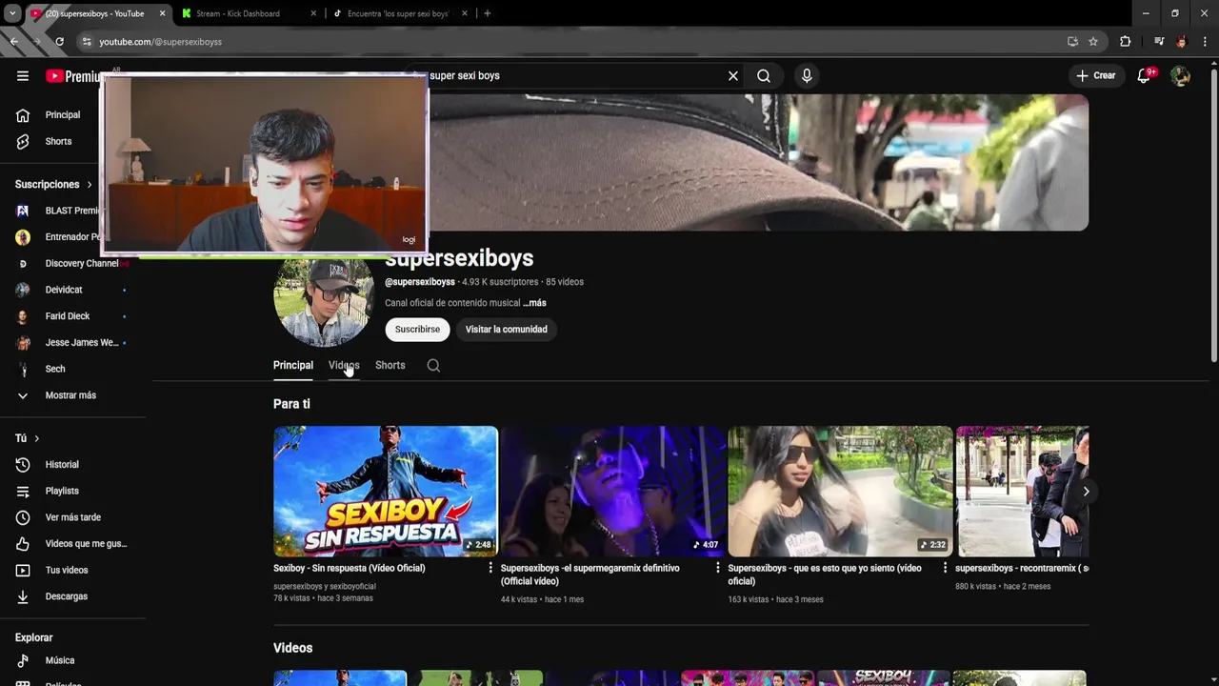Open the Chrome tab search dropdown

pos(12,13)
